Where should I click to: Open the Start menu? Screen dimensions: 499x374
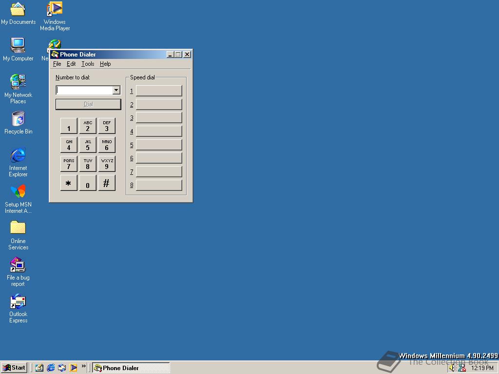pyautogui.click(x=14, y=368)
